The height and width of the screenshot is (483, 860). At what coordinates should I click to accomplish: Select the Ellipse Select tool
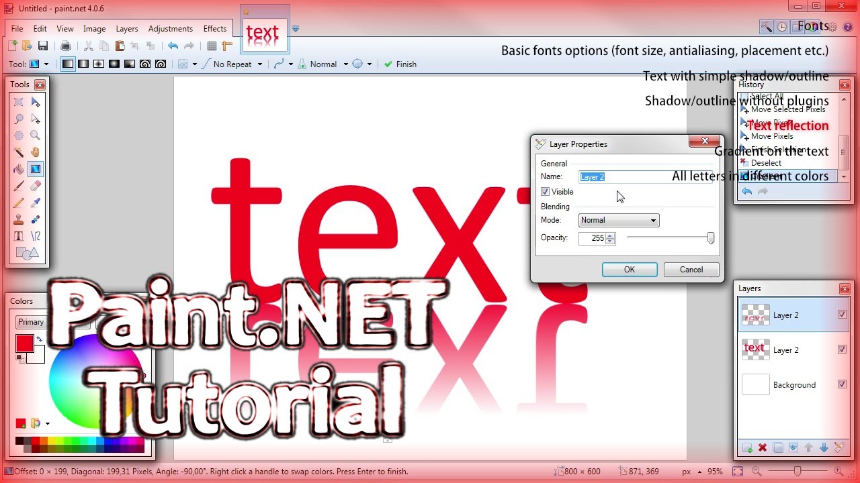pyautogui.click(x=19, y=136)
